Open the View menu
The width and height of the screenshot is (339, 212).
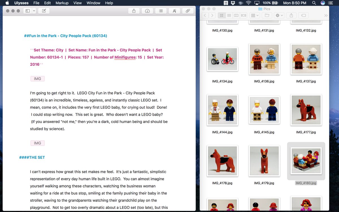click(77, 3)
